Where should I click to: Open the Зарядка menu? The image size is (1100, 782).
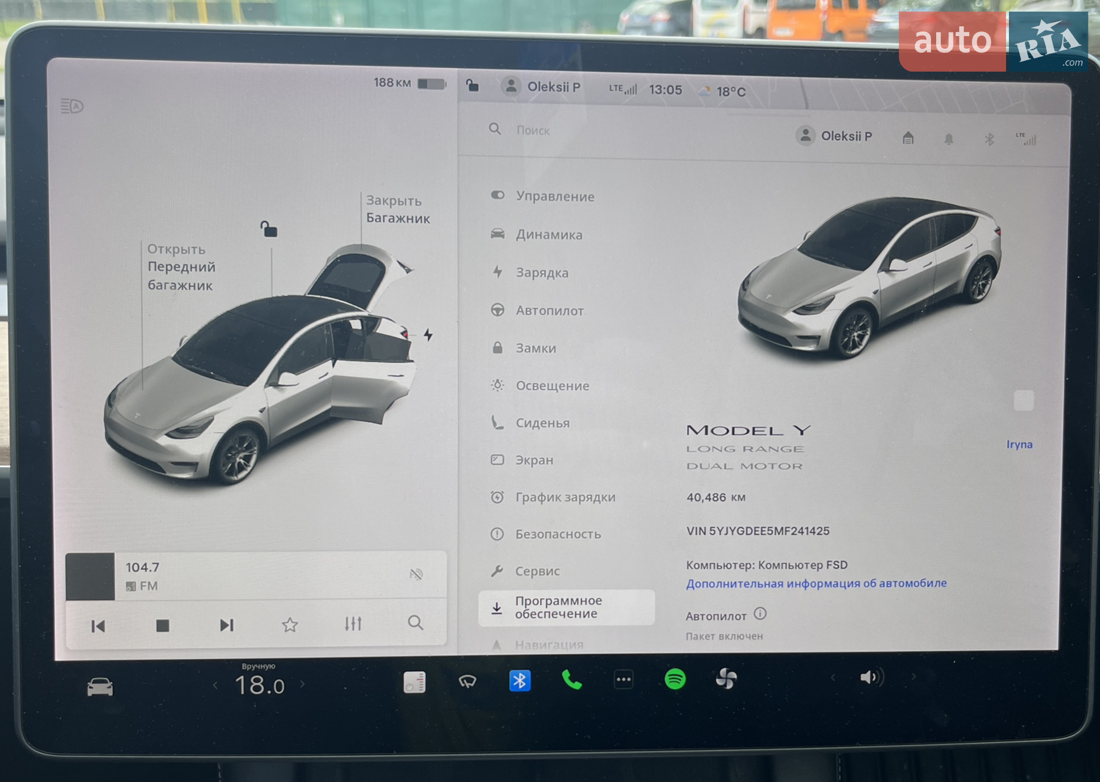tap(529, 272)
